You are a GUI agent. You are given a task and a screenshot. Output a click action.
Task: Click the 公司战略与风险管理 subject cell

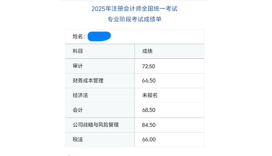pyautogui.click(x=96, y=125)
